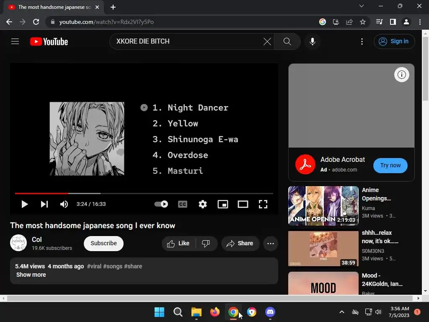Click the Google icon in address bar
This screenshot has height=322, width=429.
click(x=323, y=22)
